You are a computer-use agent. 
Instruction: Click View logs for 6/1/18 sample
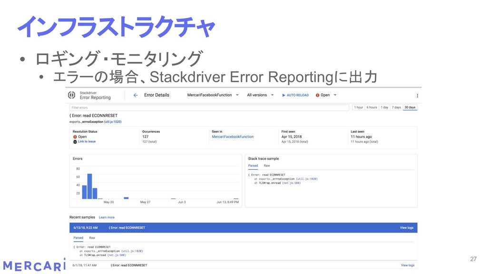[408, 265]
